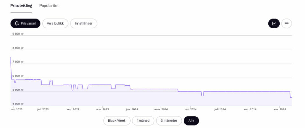Image resolution: width=305 pixels, height=128 pixels.
Task: Select the 3 måneder time range
Action: coord(169,121)
